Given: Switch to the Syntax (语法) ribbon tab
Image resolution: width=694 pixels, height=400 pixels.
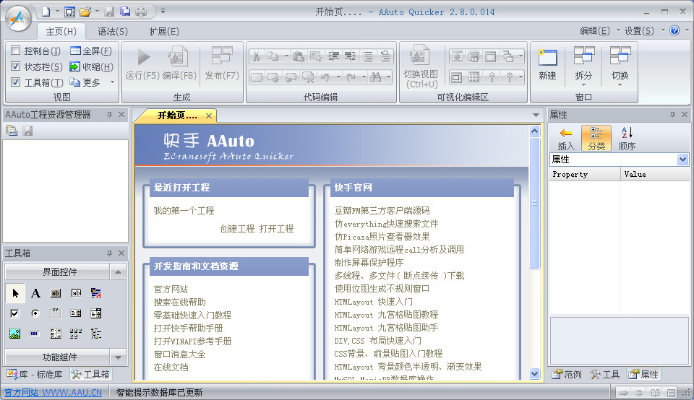Looking at the screenshot, I should (x=113, y=31).
